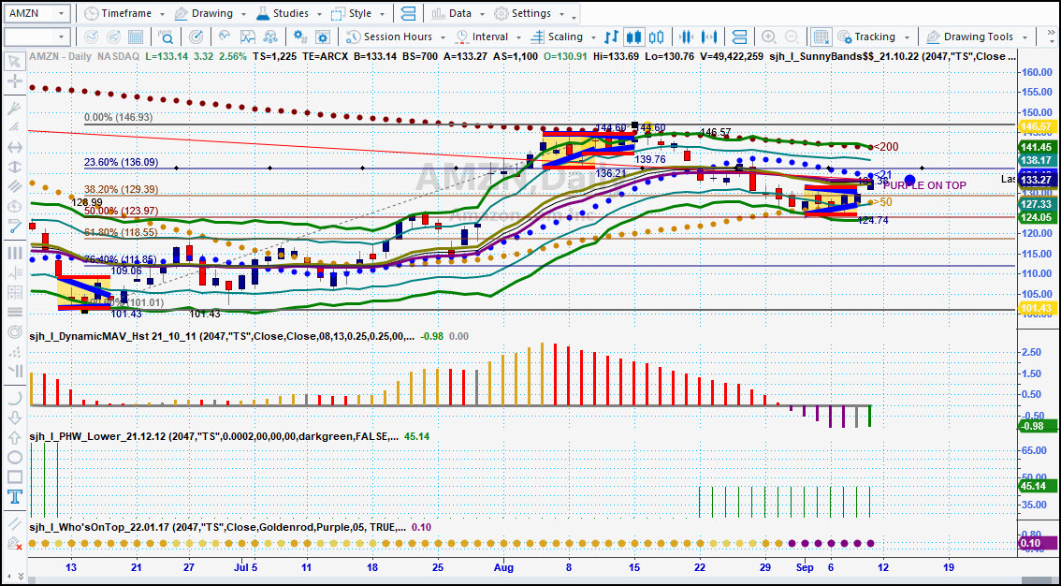Select the crosshair cursor tool

tap(14, 81)
